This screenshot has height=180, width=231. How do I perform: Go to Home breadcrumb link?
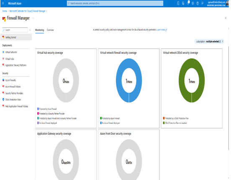tap(5, 11)
